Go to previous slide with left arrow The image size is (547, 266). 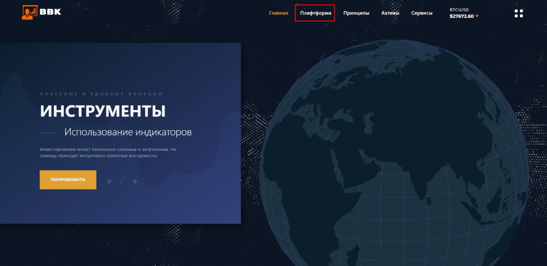click(110, 181)
